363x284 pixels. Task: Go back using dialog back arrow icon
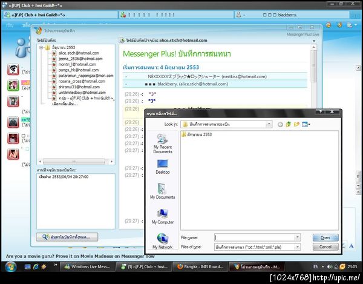pos(280,125)
